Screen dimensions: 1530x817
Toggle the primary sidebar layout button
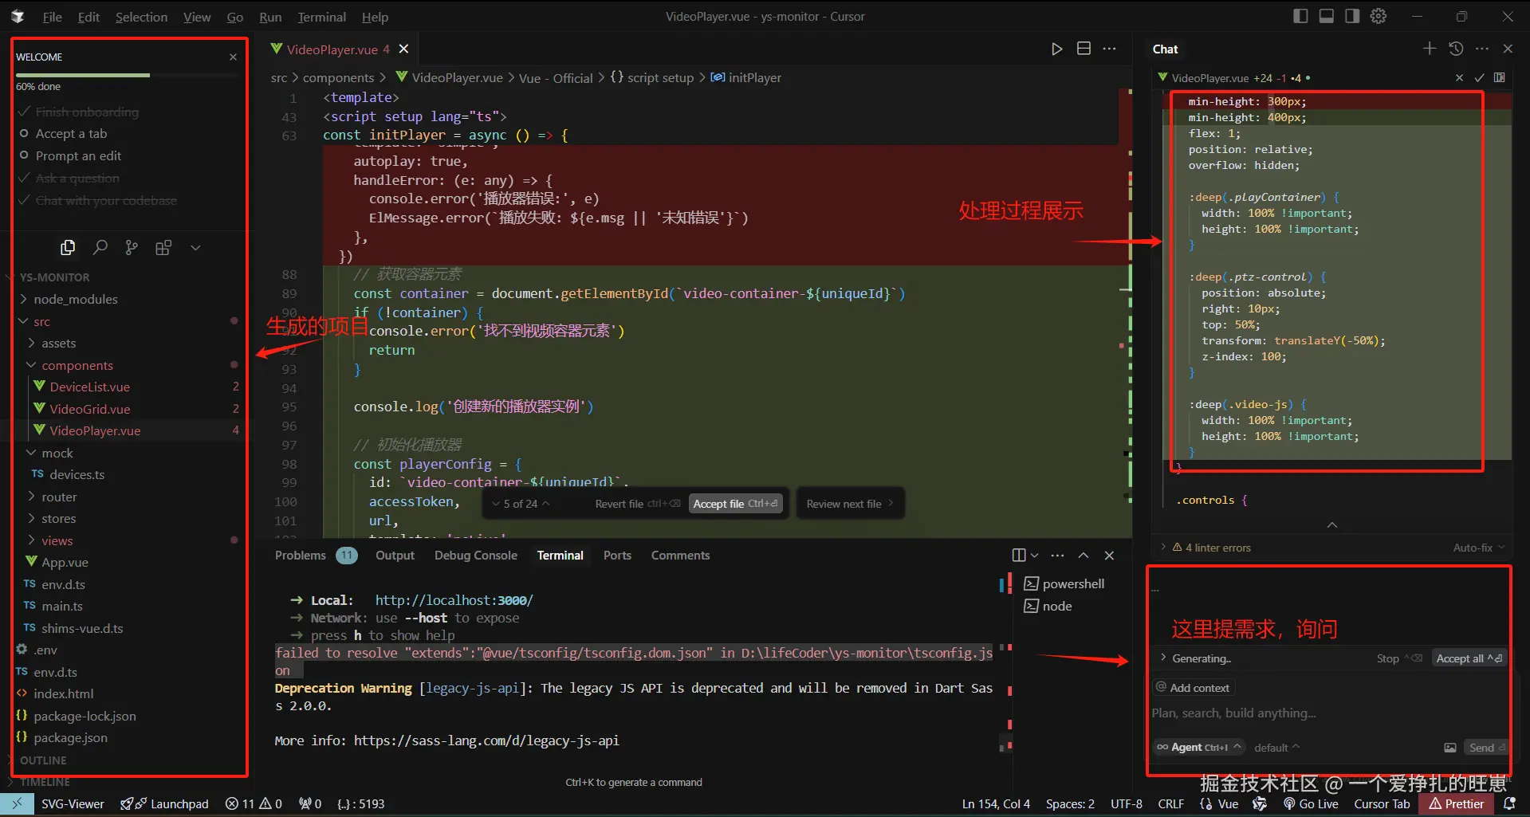(1300, 16)
